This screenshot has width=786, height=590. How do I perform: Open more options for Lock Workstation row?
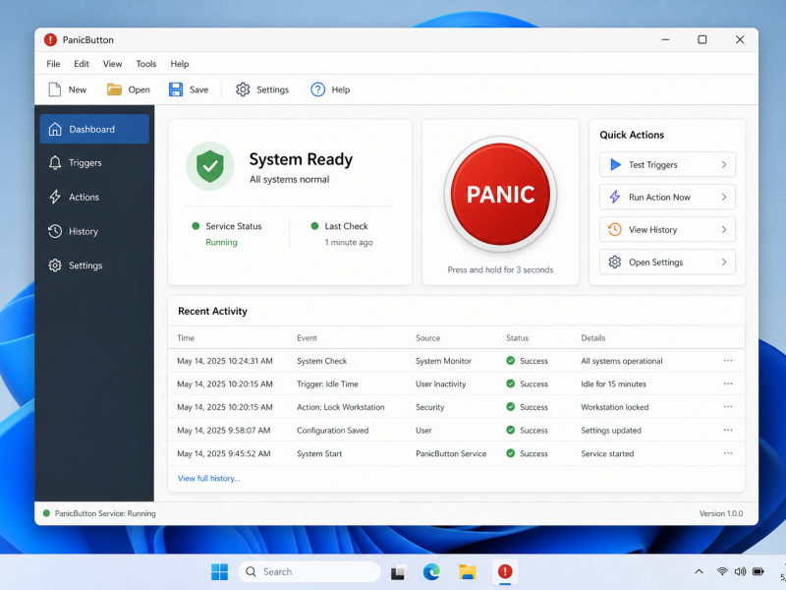click(728, 406)
